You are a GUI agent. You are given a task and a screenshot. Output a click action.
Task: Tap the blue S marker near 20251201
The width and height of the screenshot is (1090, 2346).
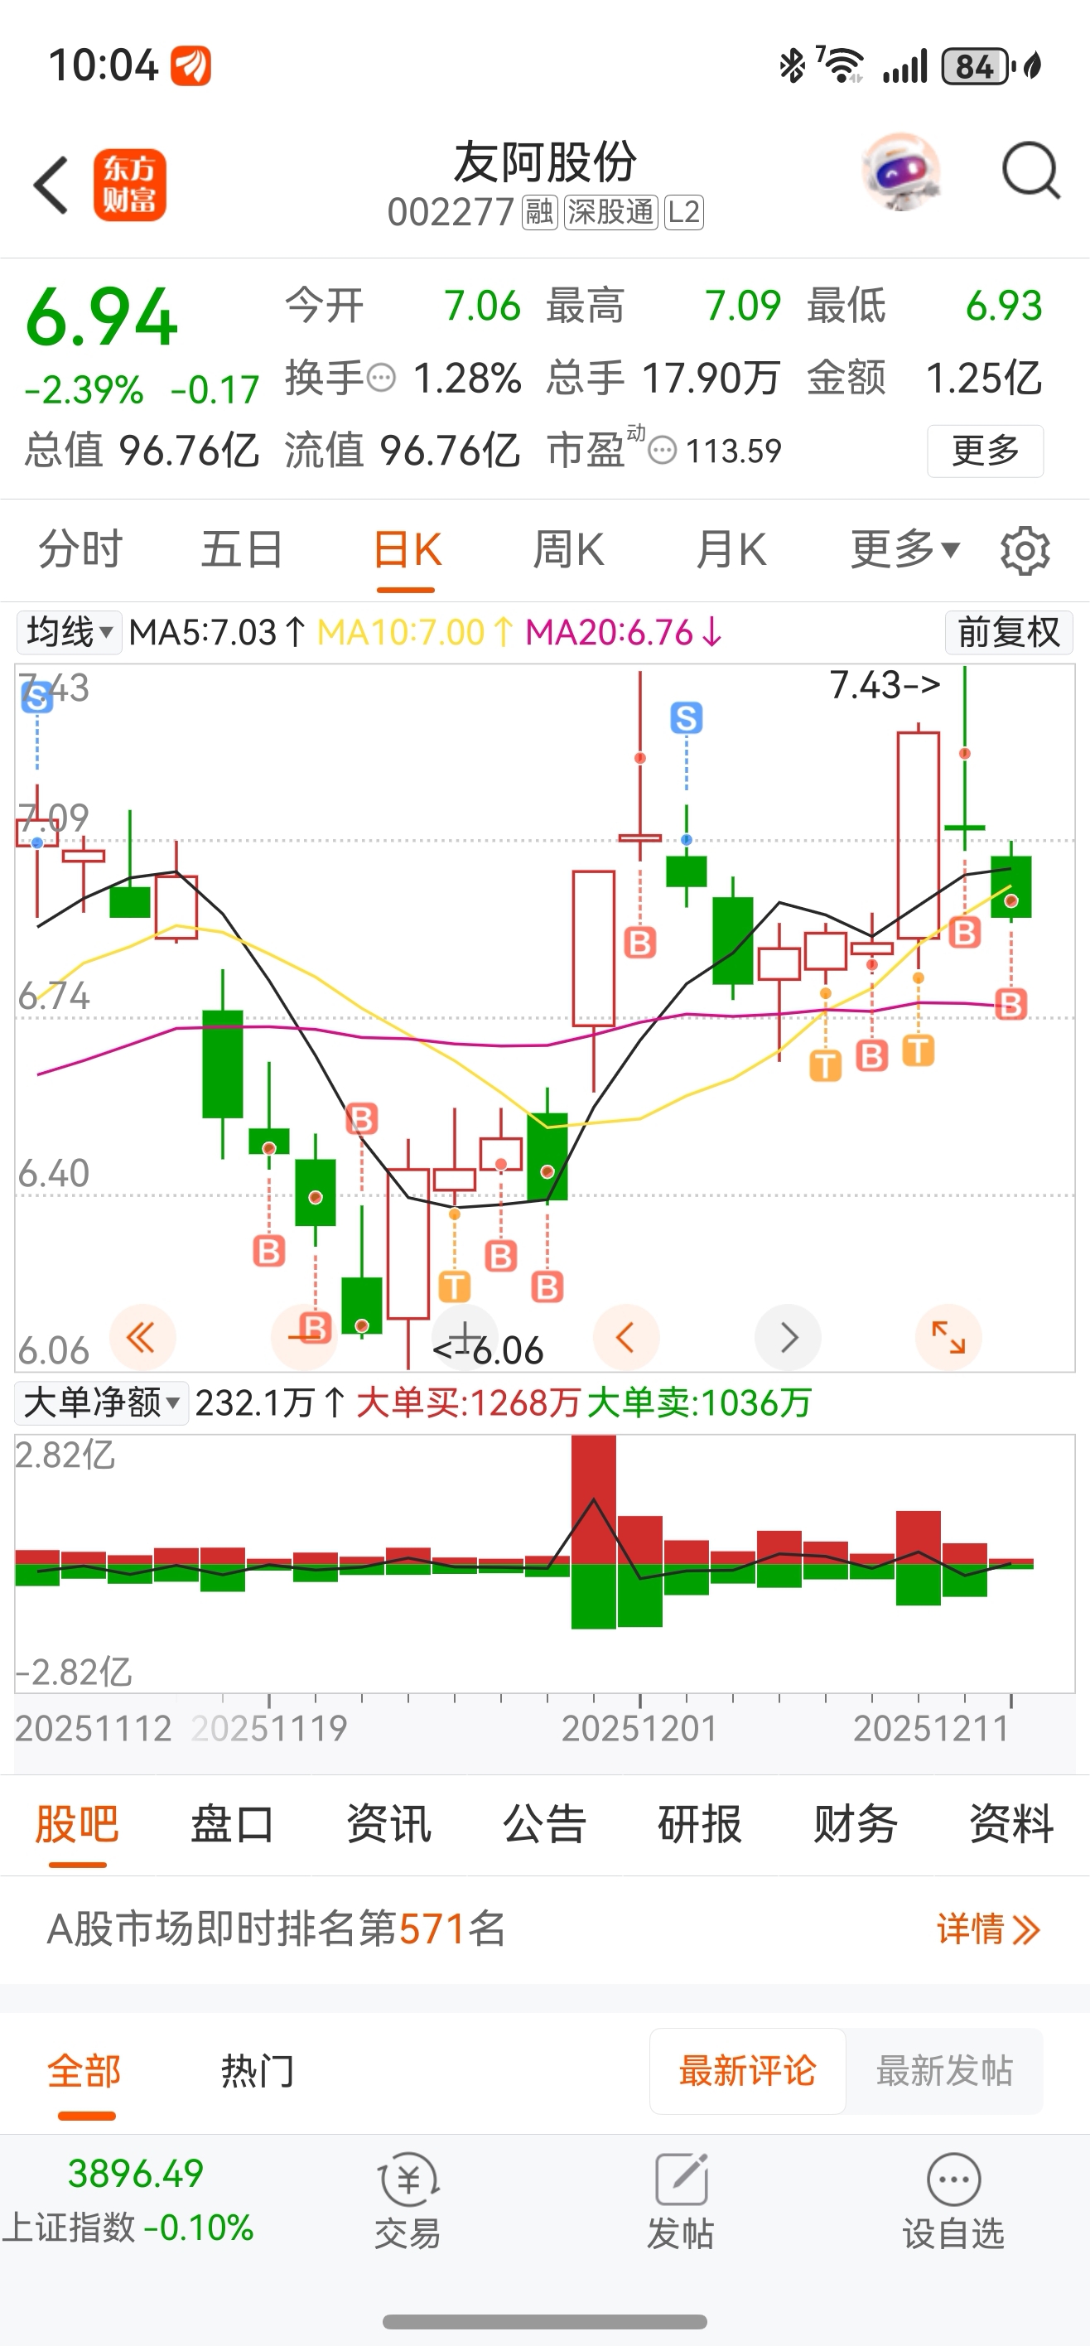pyautogui.click(x=687, y=718)
